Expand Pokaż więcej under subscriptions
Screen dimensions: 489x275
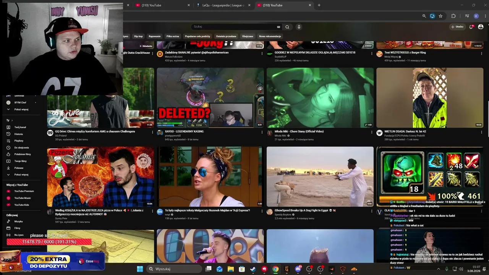(21, 109)
